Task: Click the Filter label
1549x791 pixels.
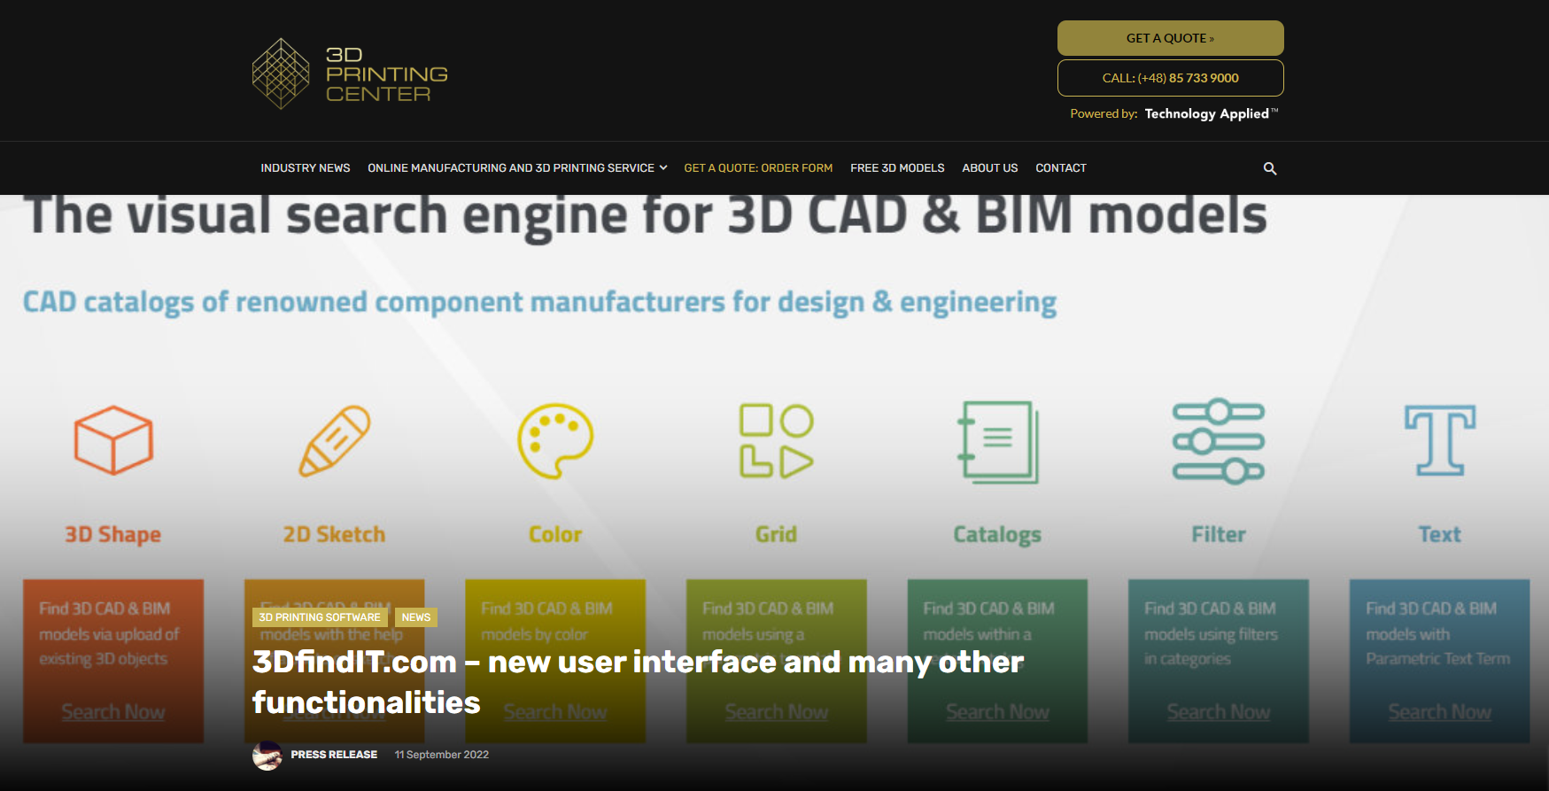Action: 1219,535
